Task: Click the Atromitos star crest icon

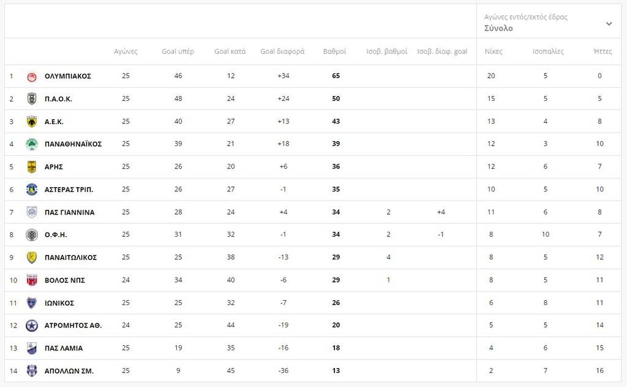Action: 32,326
